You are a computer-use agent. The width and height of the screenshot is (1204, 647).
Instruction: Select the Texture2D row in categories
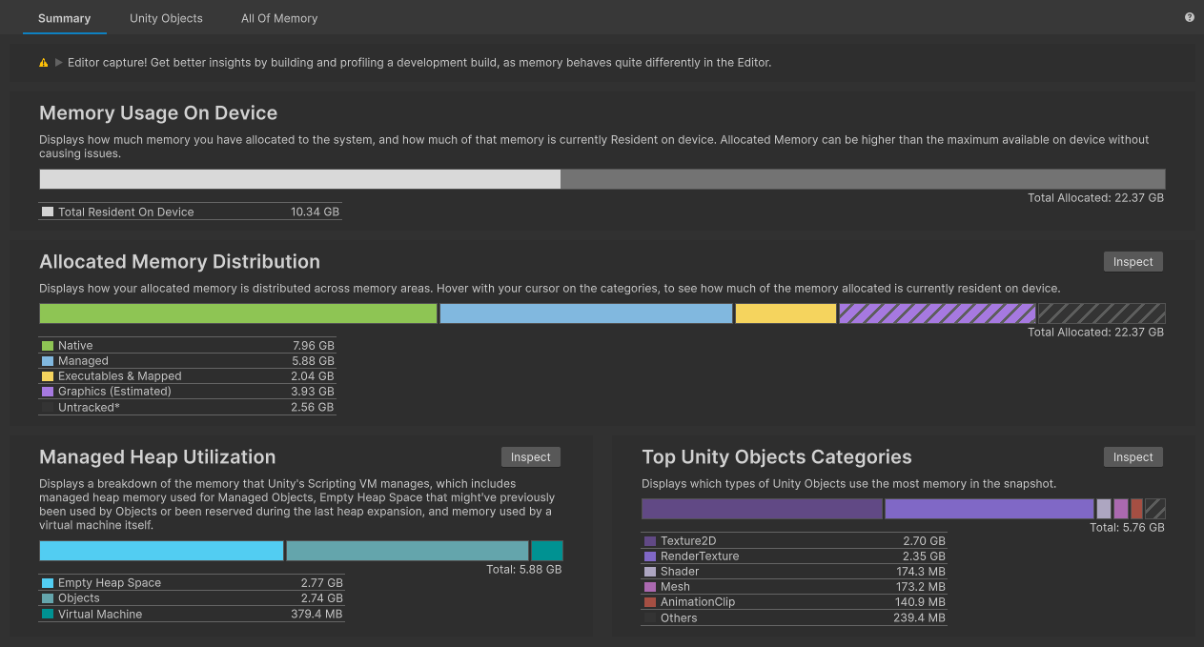pos(793,541)
